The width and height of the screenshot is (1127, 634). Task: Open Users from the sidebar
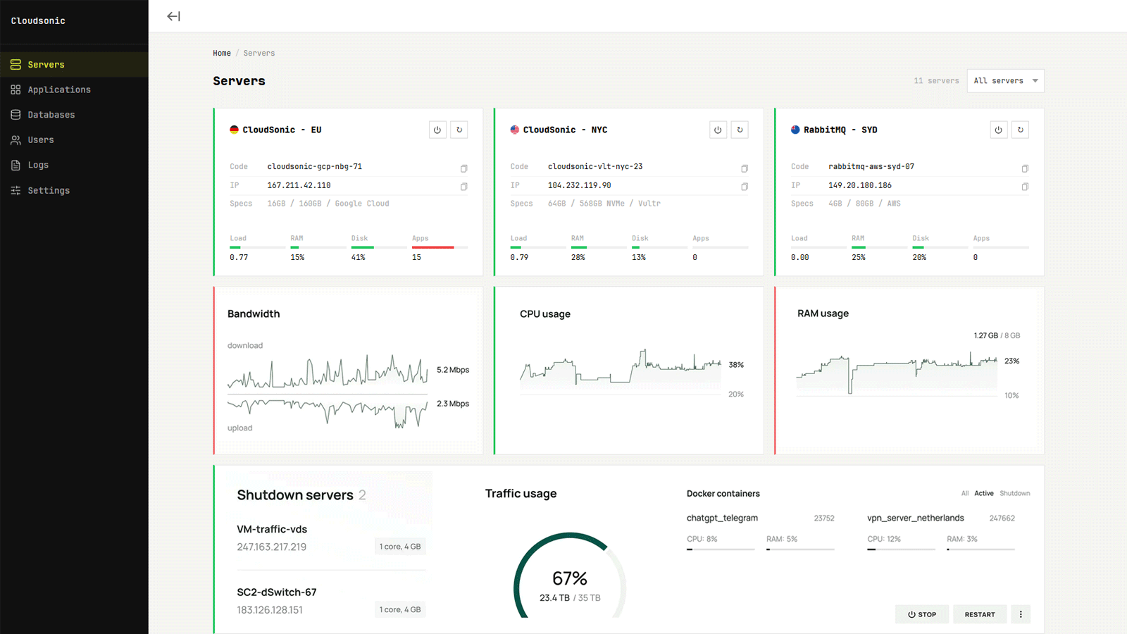[74, 139]
